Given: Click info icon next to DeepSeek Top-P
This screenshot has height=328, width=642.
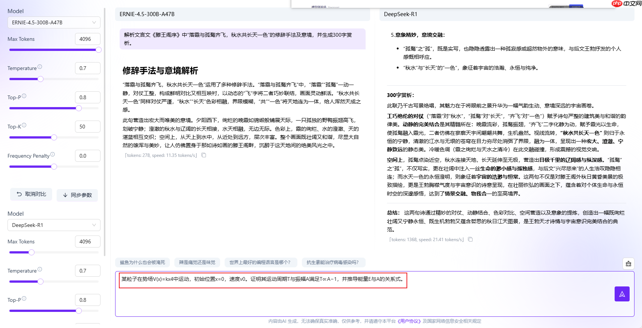Looking at the screenshot, I should pos(24,298).
